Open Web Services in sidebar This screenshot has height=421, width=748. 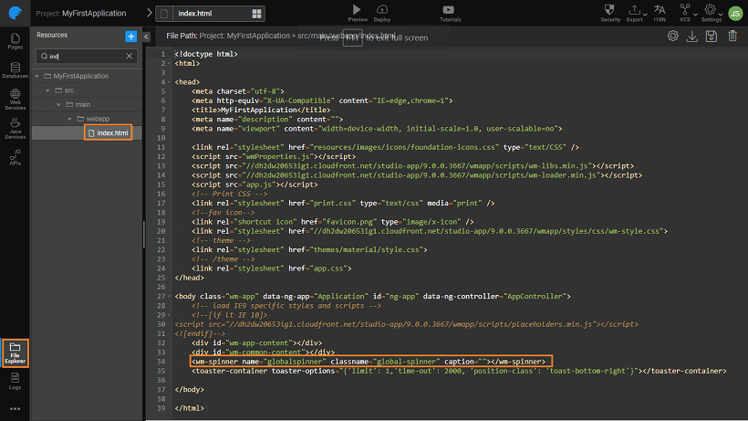[15, 99]
